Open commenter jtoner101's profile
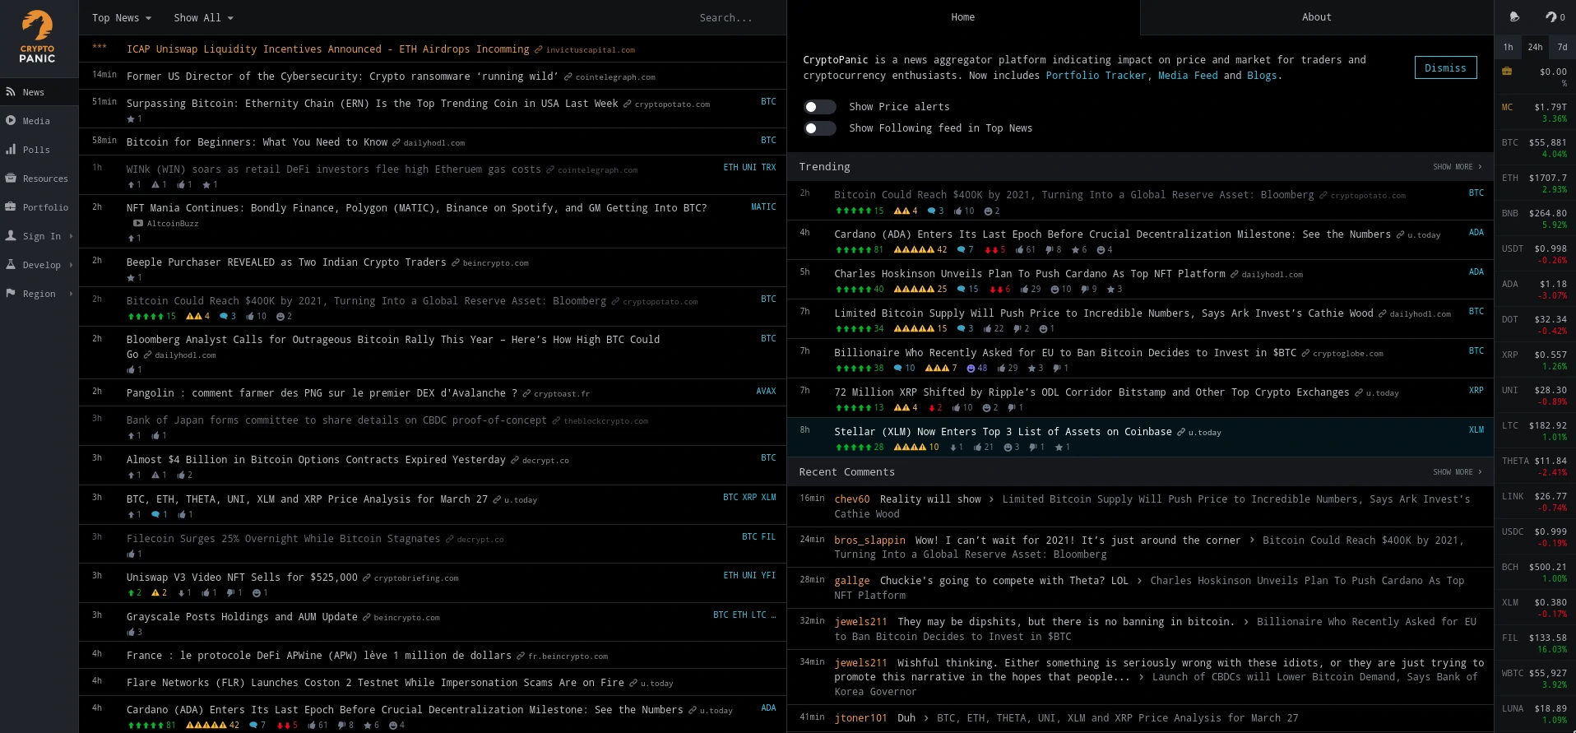 pyautogui.click(x=860, y=718)
